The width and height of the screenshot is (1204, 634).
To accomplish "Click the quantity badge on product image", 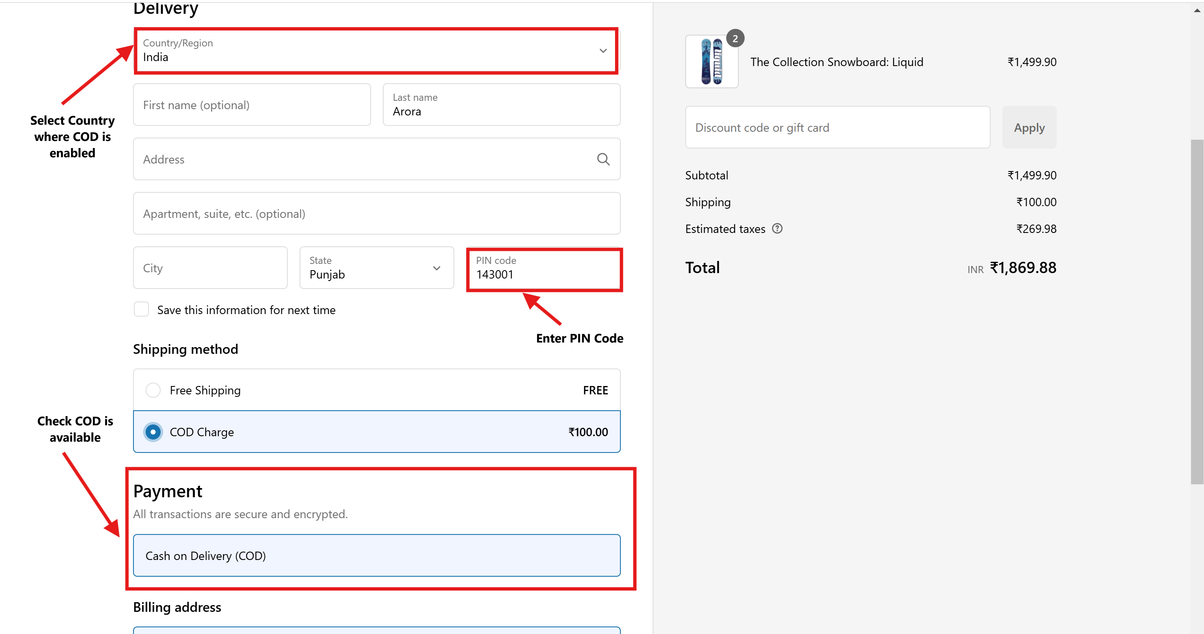I will [x=735, y=38].
